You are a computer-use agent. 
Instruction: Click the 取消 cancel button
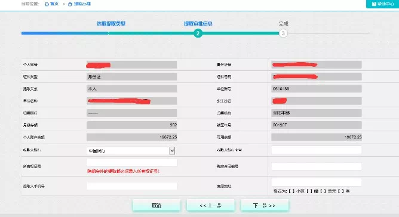tap(156, 205)
